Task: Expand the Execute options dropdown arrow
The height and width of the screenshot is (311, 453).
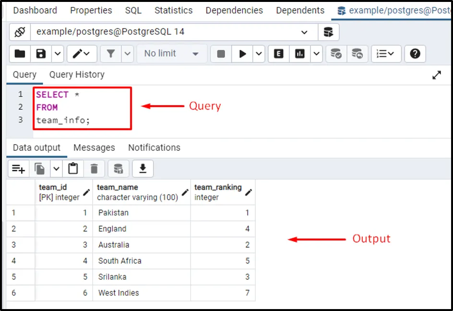Action: 259,54
